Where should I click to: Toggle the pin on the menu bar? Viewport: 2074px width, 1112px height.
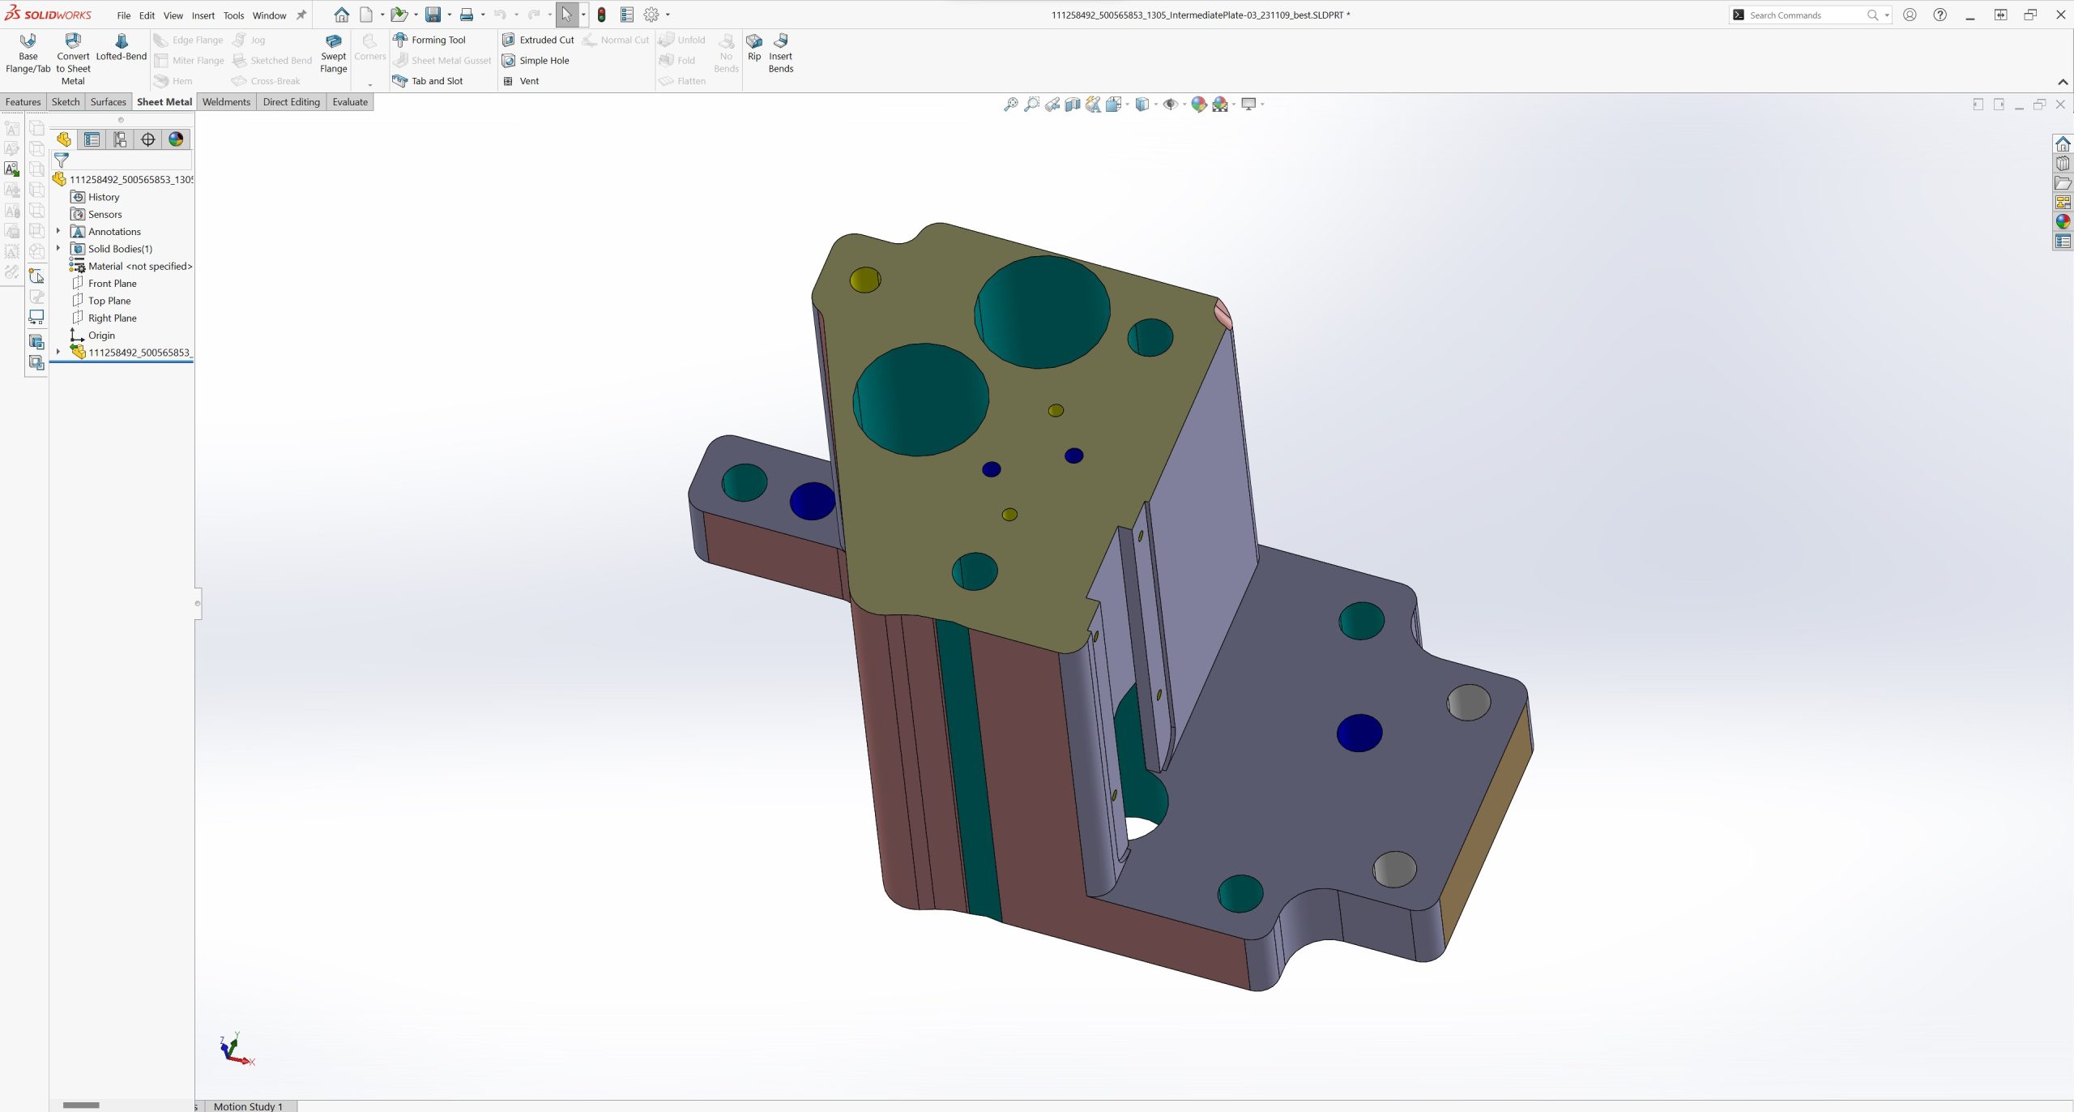(301, 15)
